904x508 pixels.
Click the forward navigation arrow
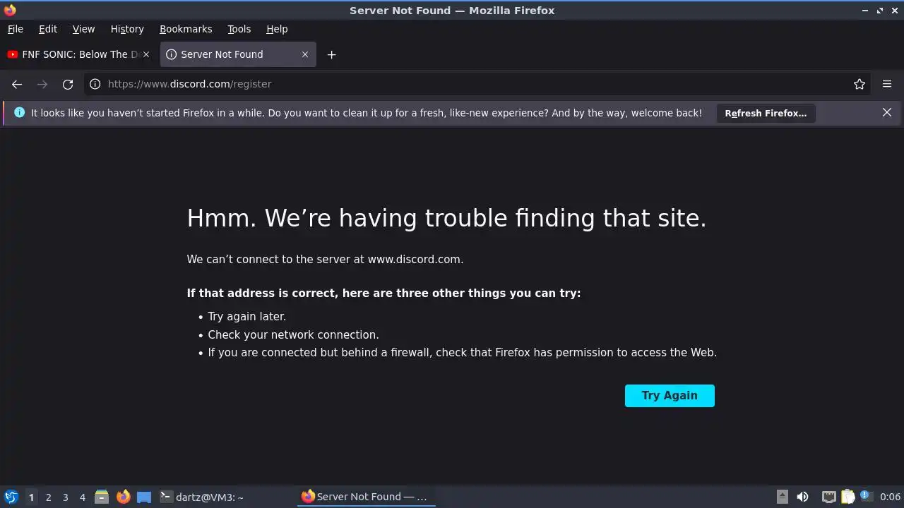click(x=42, y=84)
